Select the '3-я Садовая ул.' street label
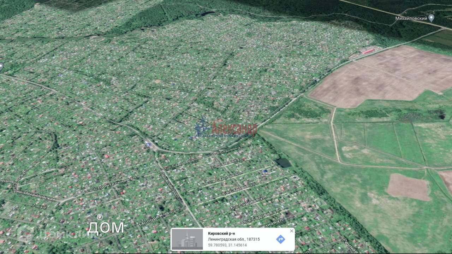Image resolution: width=452 pixels, height=254 pixels. point(224,177)
